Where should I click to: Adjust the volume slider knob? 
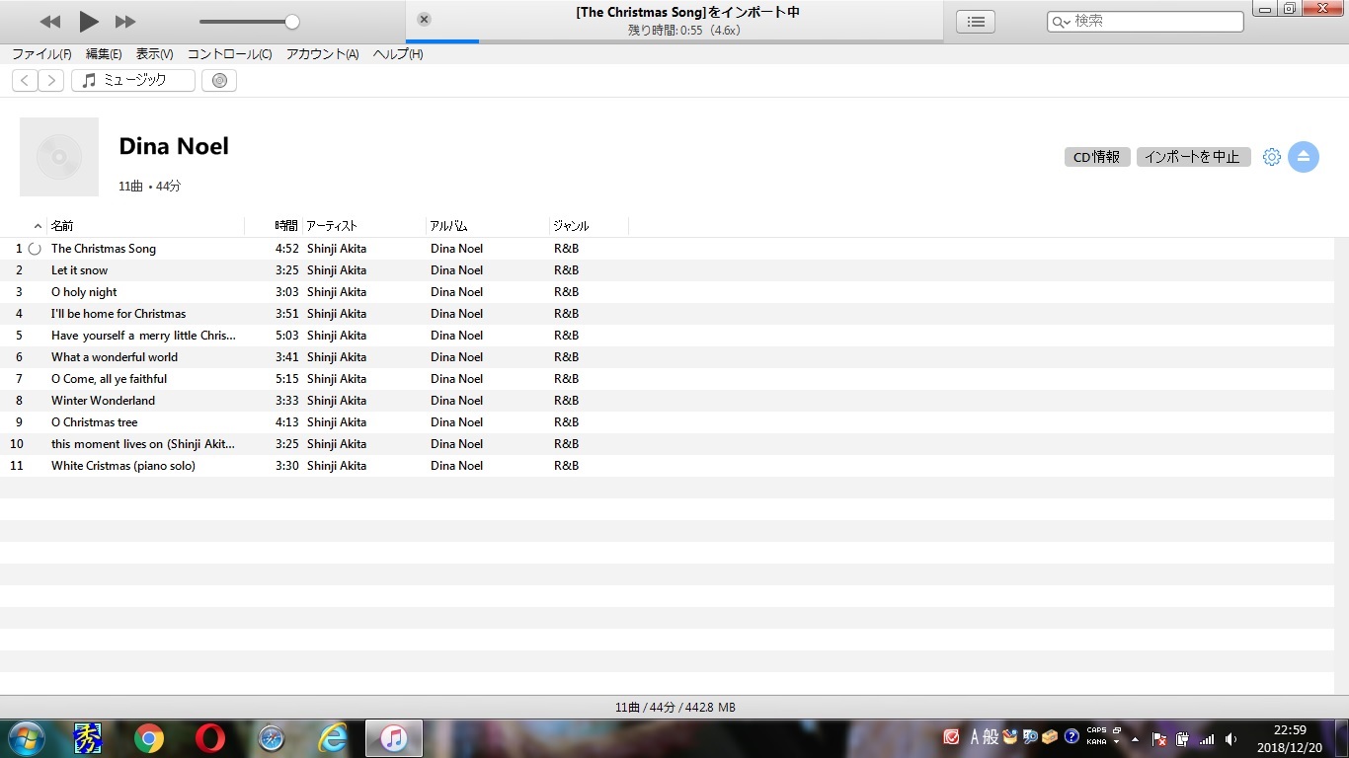click(291, 22)
